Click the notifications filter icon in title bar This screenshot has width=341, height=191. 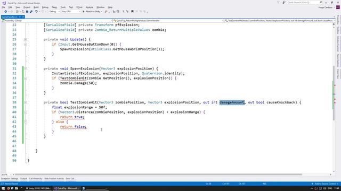[278, 2]
